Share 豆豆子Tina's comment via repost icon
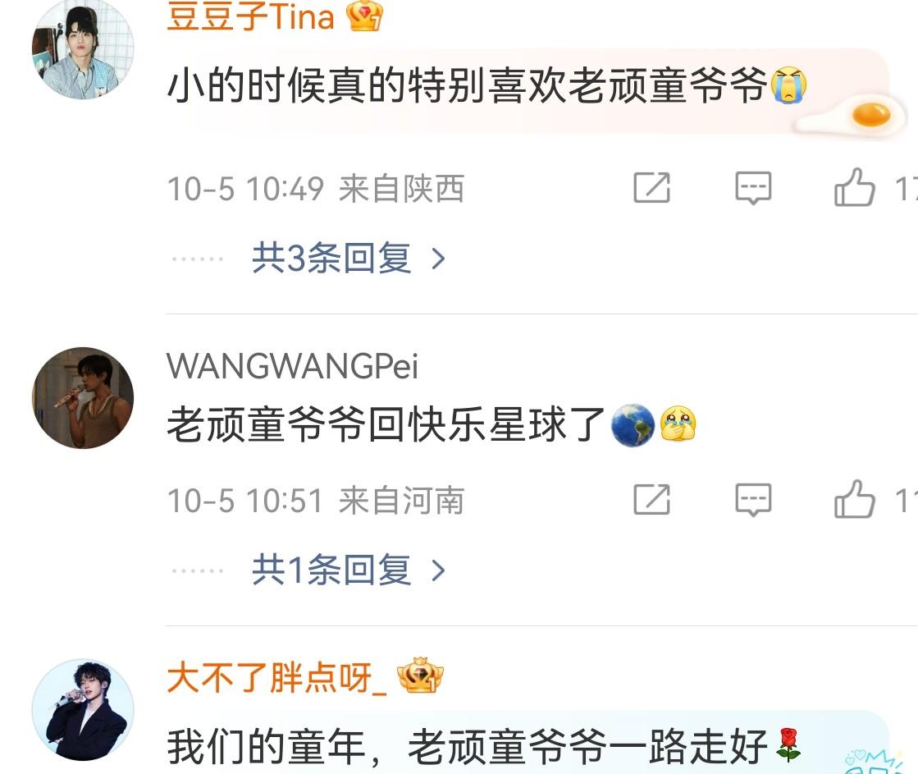Screen dimensions: 918x774 (x=651, y=187)
